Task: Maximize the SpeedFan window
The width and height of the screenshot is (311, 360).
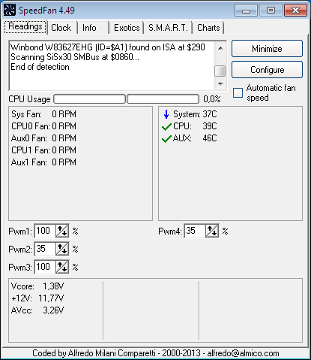Action: coord(271,11)
